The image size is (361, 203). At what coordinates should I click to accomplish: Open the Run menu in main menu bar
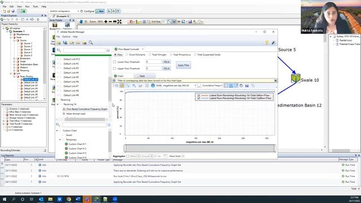point(27,6)
